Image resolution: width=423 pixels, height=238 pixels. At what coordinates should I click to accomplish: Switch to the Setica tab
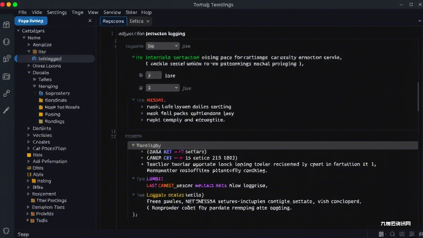point(136,21)
